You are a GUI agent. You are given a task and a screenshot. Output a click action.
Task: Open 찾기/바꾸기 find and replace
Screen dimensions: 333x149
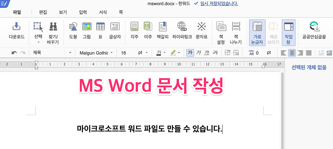click(53, 33)
